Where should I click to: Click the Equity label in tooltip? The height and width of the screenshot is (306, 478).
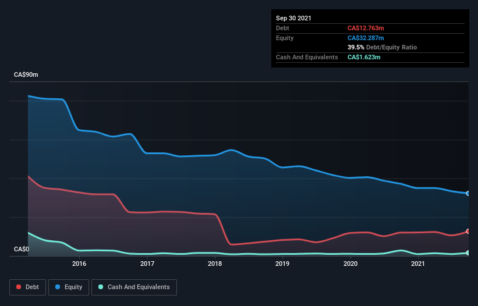point(285,38)
